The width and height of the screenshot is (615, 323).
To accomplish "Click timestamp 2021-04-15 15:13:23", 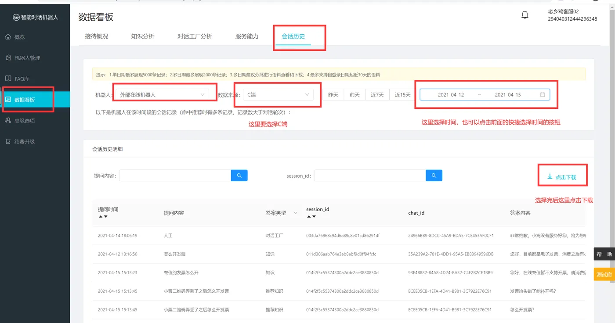I will pos(118,273).
